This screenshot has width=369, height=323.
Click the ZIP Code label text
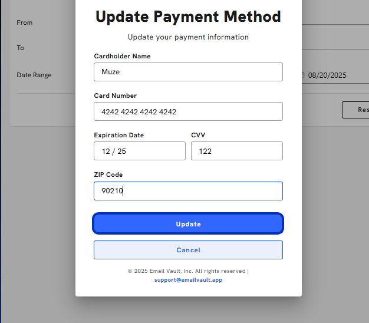coord(108,175)
